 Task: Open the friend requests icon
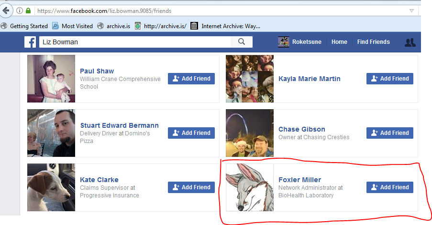(410, 42)
